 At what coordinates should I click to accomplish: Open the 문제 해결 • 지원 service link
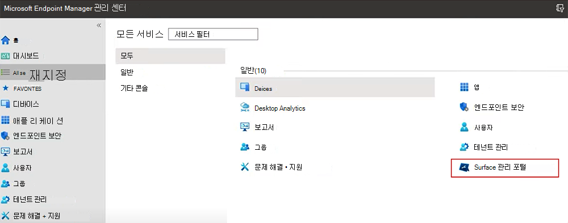(x=278, y=167)
